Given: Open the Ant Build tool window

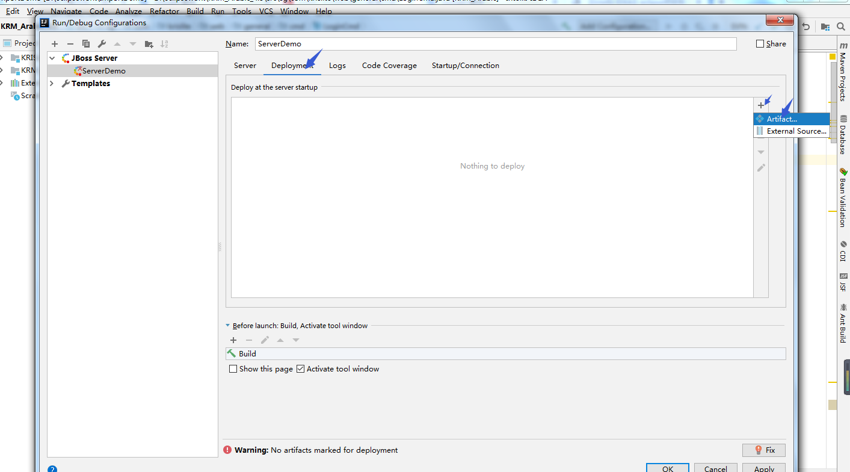Looking at the screenshot, I should pos(843,323).
